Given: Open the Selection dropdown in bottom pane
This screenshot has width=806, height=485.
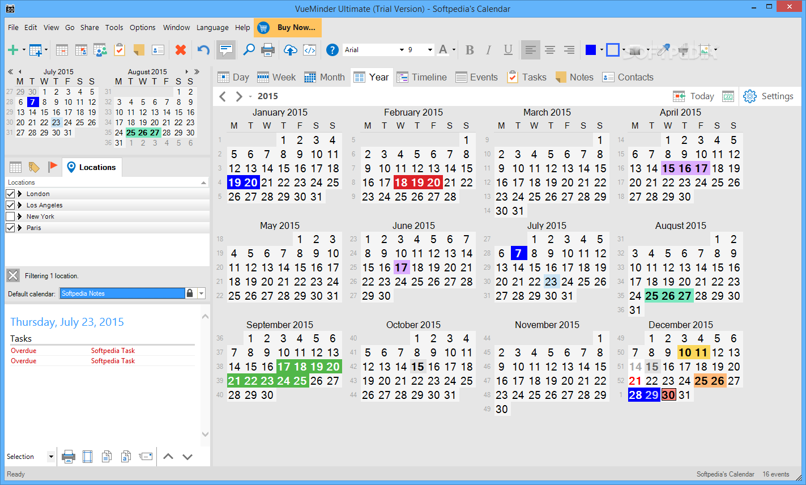Looking at the screenshot, I should (51, 457).
